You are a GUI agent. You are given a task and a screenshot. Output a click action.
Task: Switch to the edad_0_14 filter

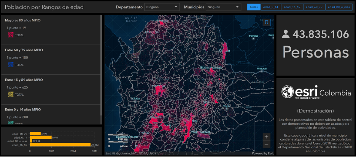[271, 7]
